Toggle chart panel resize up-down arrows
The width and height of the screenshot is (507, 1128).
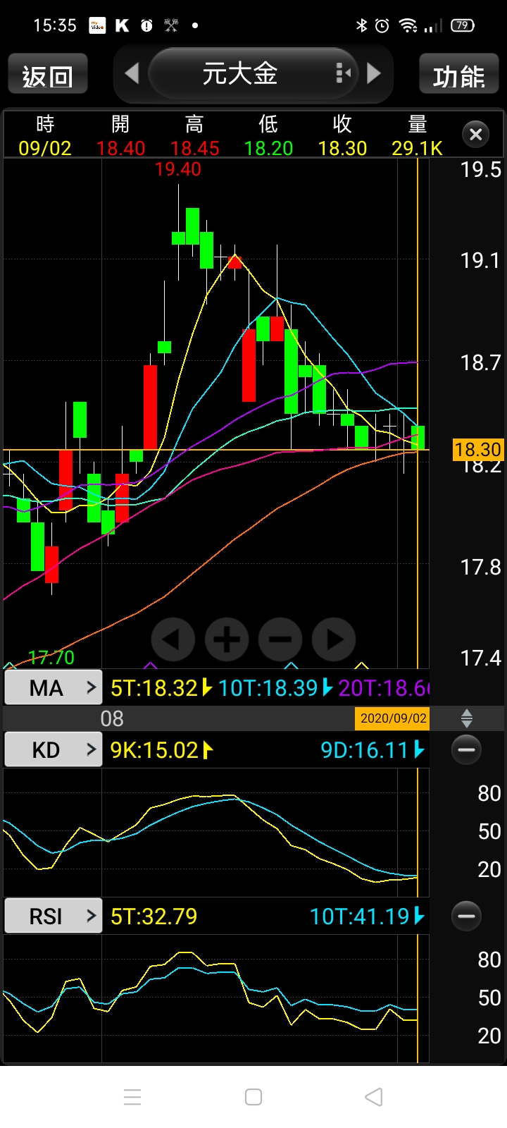click(466, 719)
